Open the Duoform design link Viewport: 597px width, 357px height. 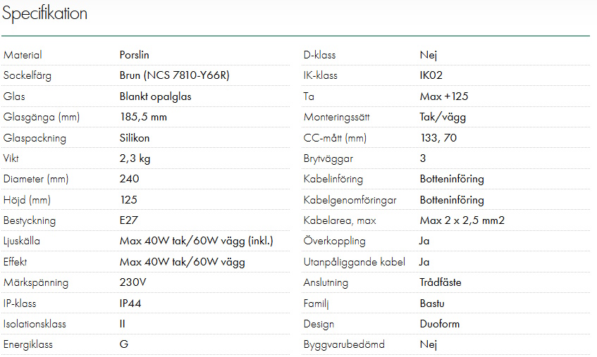[x=440, y=324]
